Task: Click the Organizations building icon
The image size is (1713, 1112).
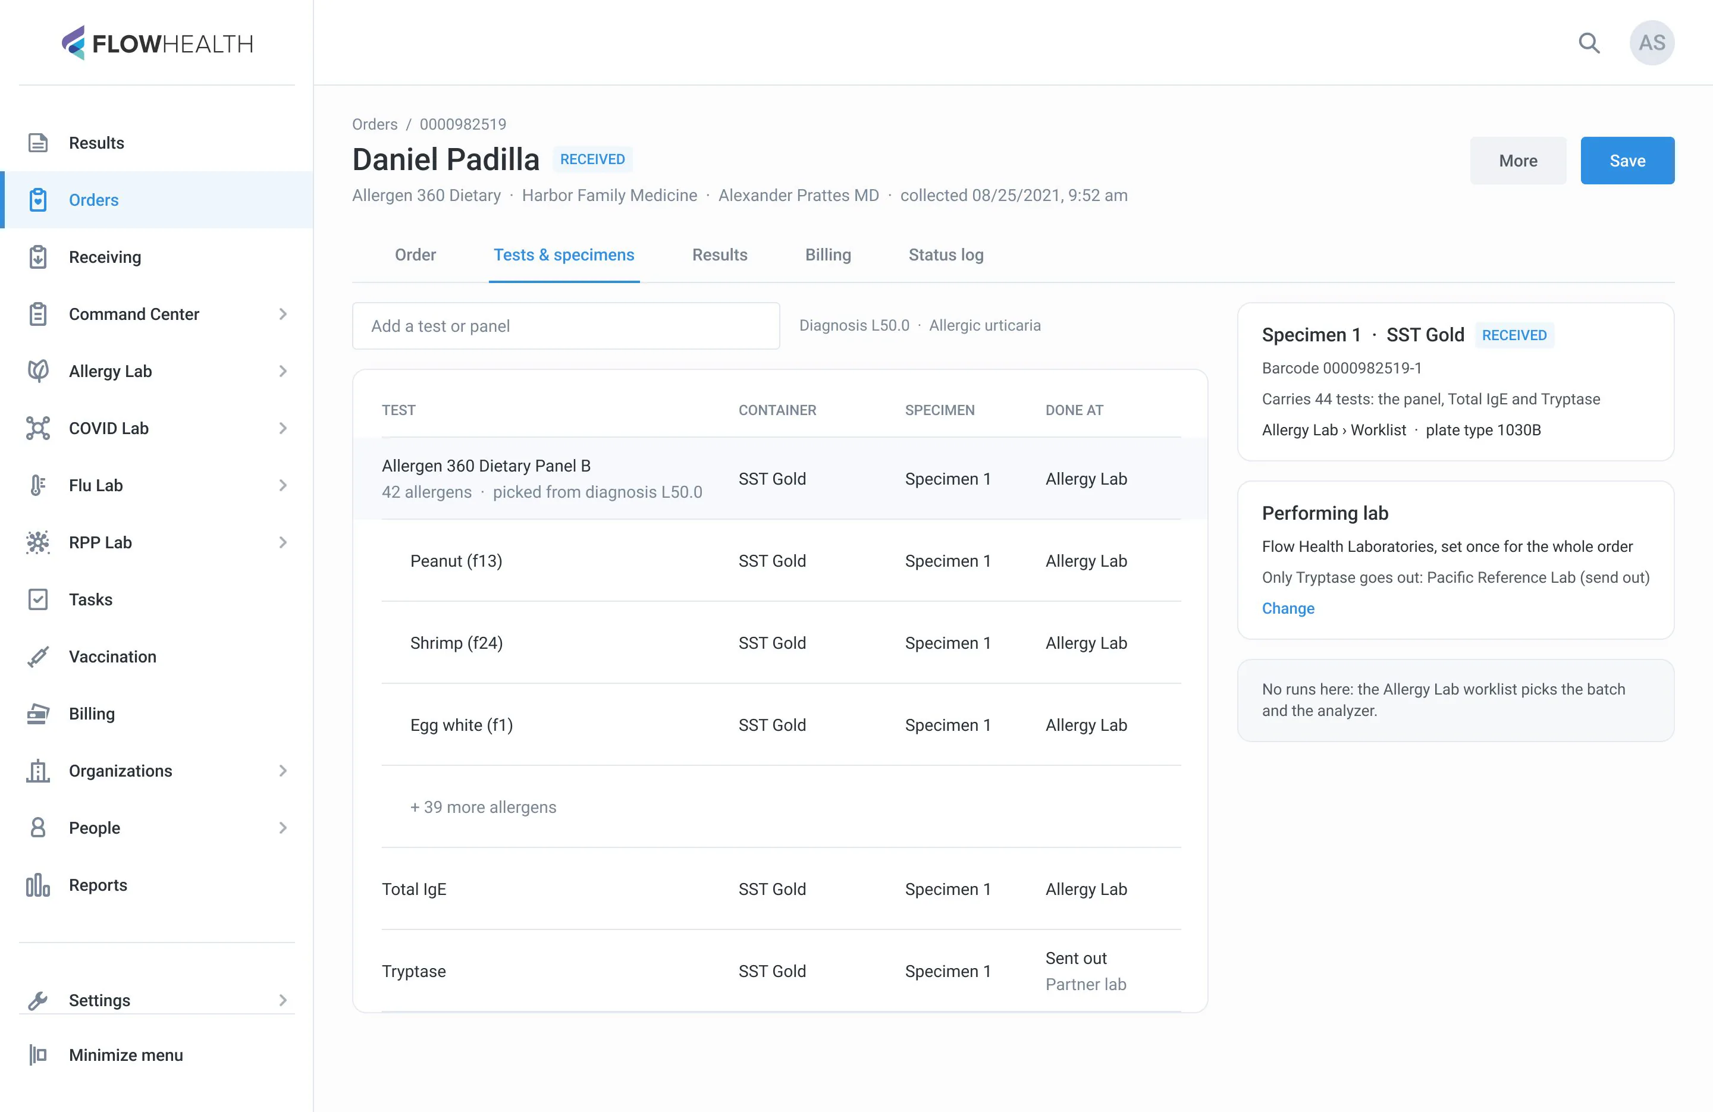Action: click(x=38, y=771)
